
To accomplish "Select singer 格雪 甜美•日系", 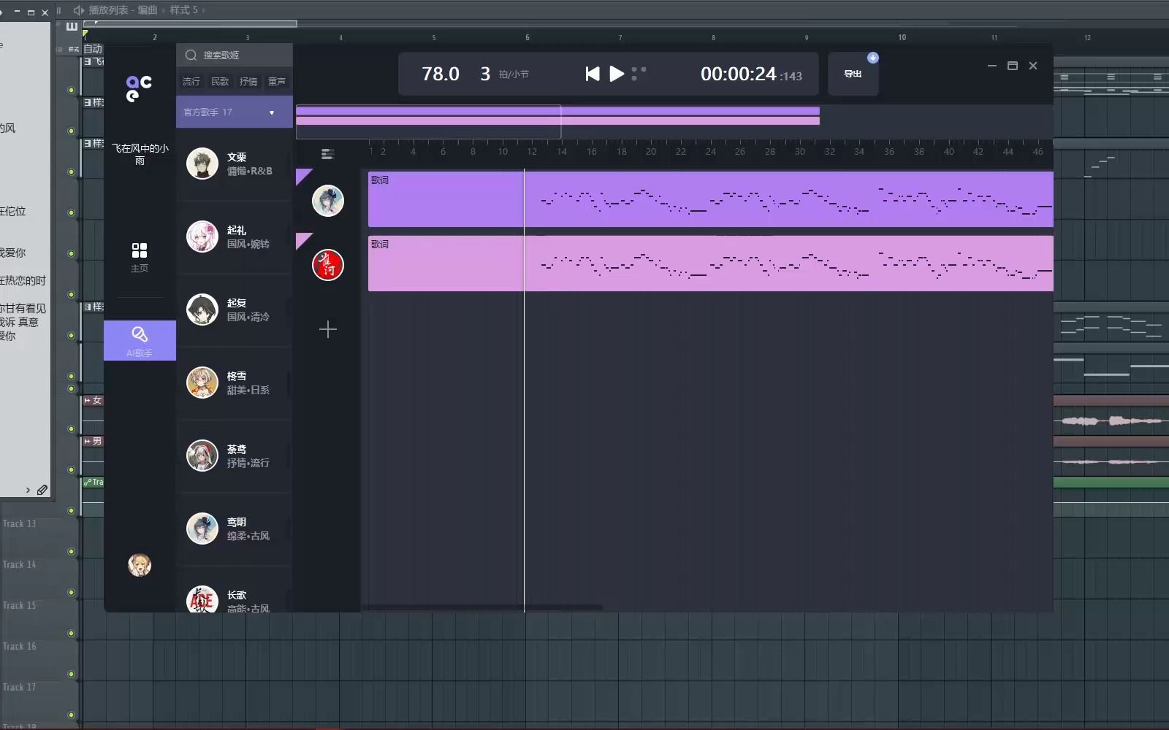I will tap(234, 383).
